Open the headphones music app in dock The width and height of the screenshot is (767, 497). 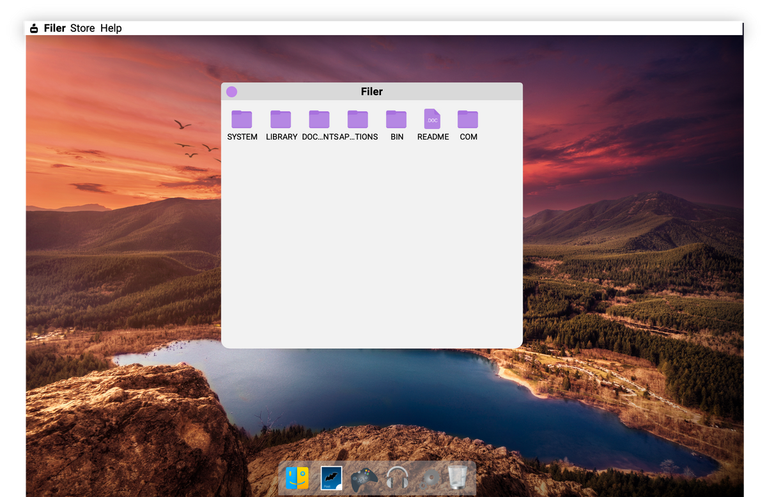pyautogui.click(x=398, y=478)
